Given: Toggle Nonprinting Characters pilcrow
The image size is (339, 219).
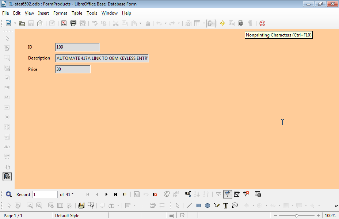Looking at the screenshot, I should coord(250,23).
